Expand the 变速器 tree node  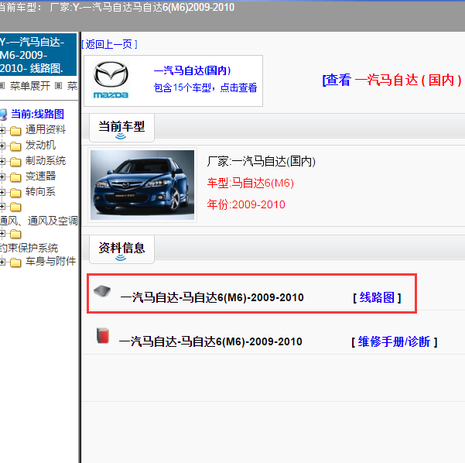(2, 177)
